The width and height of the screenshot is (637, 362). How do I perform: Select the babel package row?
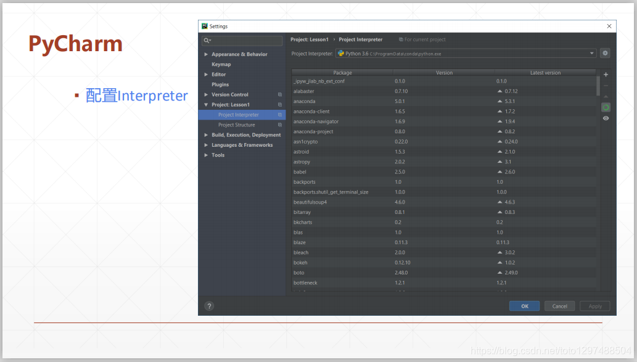443,172
